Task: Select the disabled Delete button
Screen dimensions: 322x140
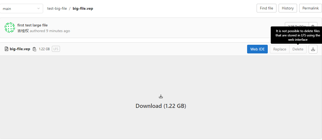Action: (x=298, y=49)
